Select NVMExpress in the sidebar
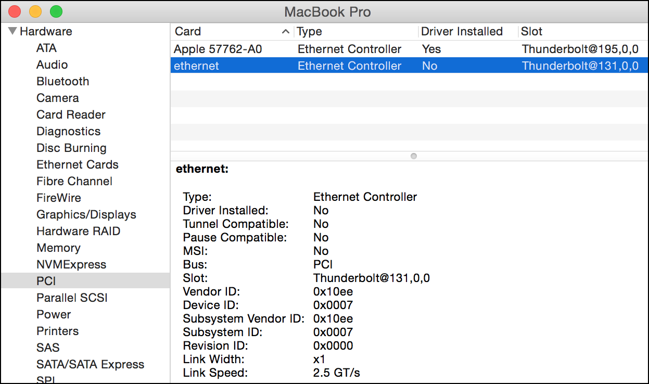This screenshot has width=649, height=384. (x=71, y=264)
